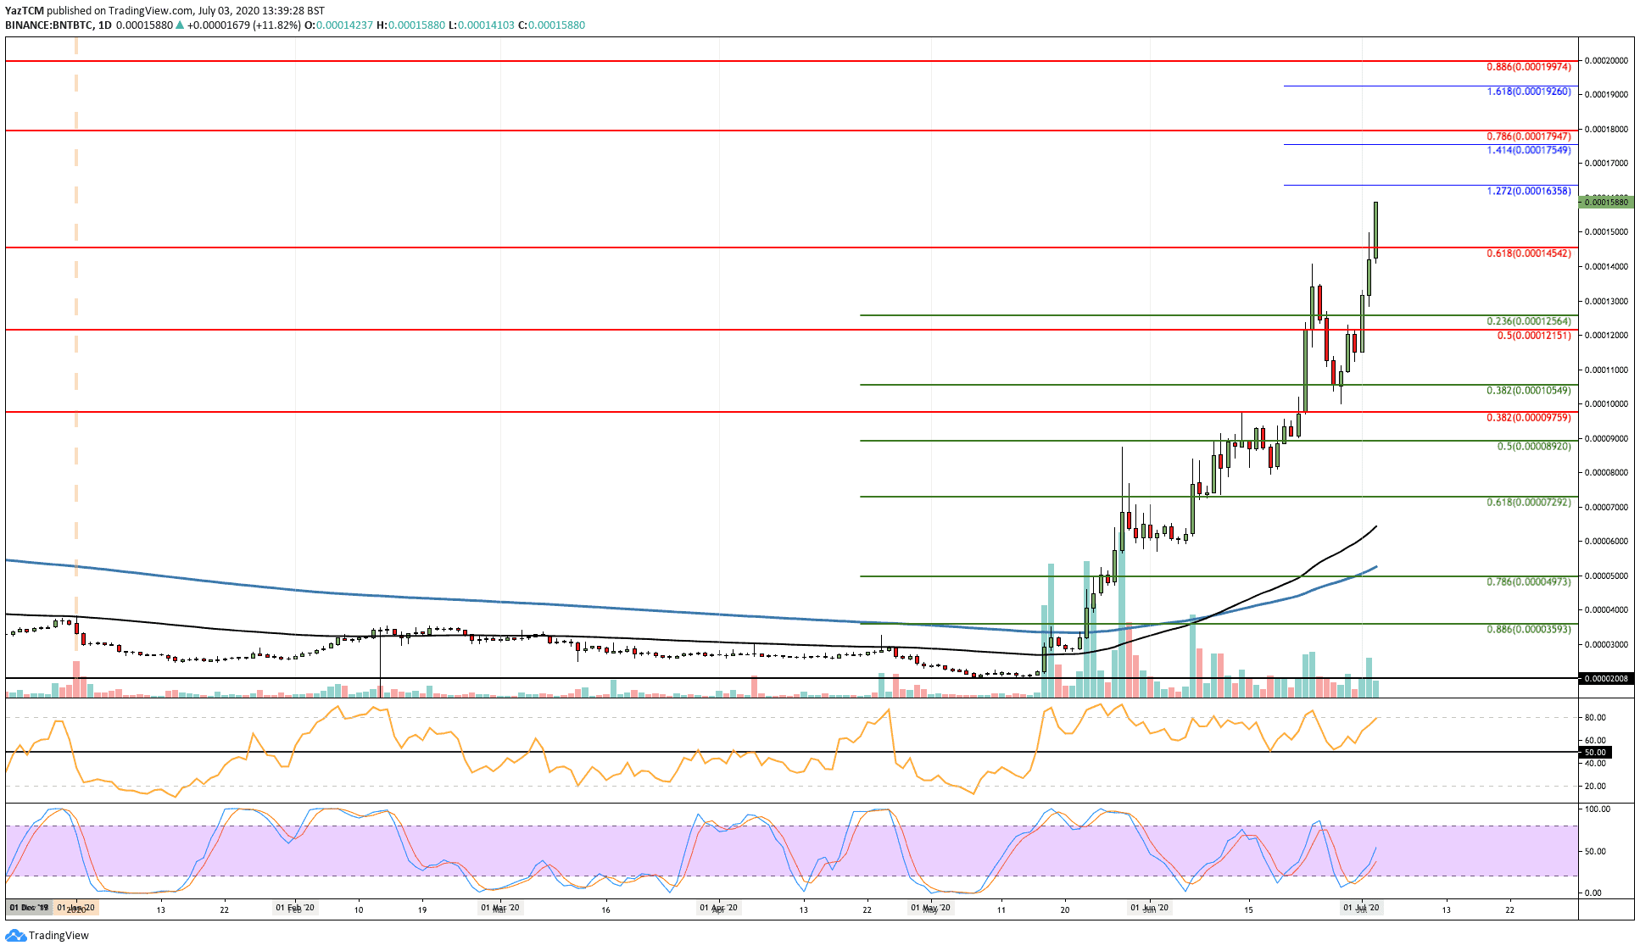Click the 0.618(0.00007292) green label
1640x951 pixels.
[x=1528, y=503]
